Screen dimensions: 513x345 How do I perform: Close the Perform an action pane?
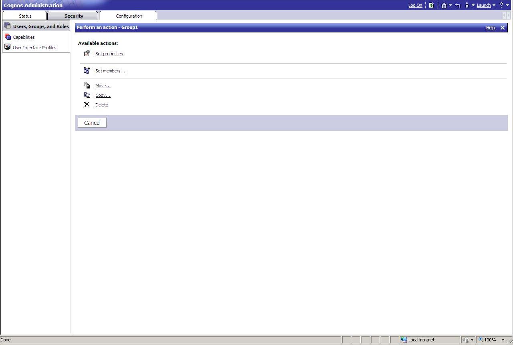pos(503,28)
